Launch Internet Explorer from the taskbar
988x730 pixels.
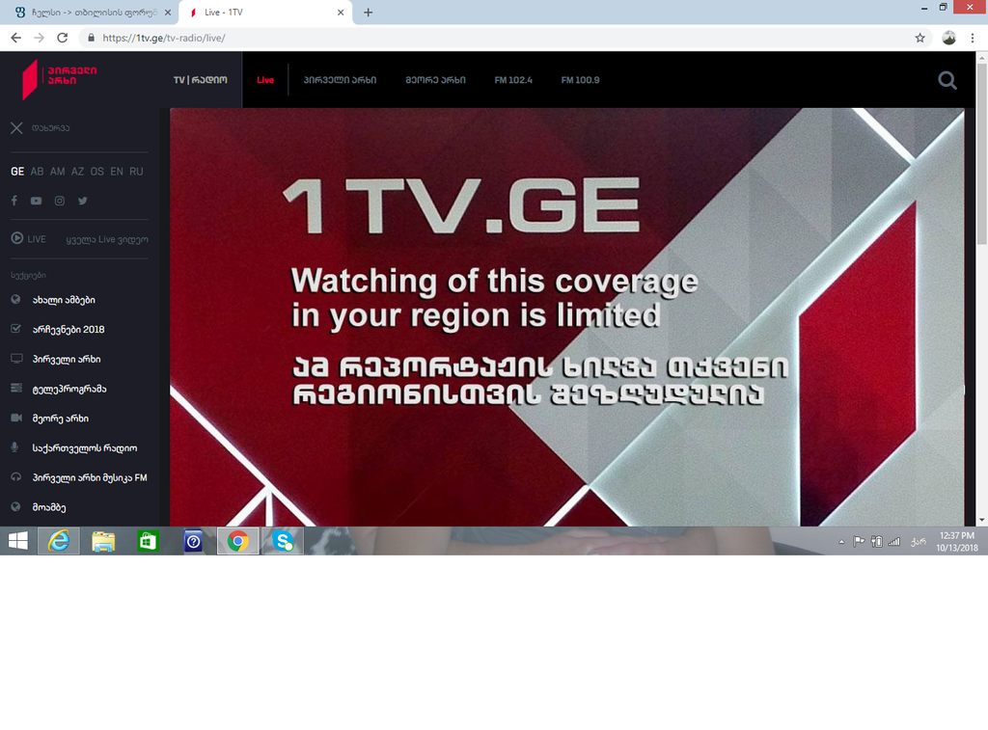(59, 541)
